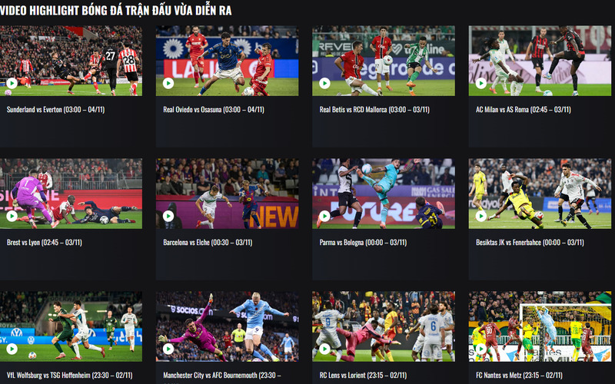
Task: Play the Manchester City vs AFC Bournemouth highlight
Action: click(x=168, y=349)
